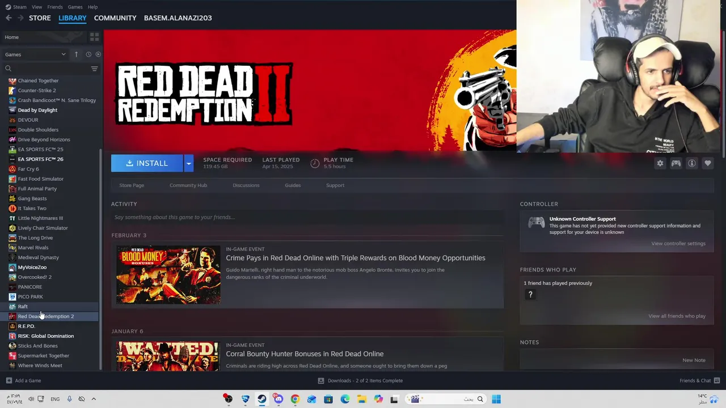This screenshot has height=408, width=726.
Task: Open controller layout icon
Action: 676,163
